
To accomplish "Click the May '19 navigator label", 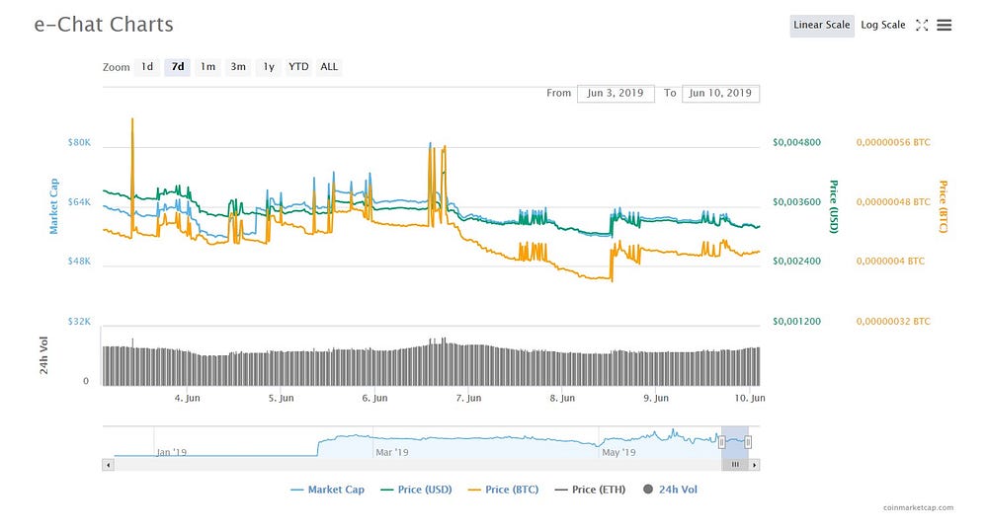I will [618, 452].
